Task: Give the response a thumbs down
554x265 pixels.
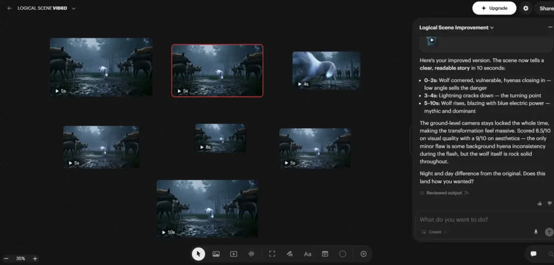Action: coord(549,203)
